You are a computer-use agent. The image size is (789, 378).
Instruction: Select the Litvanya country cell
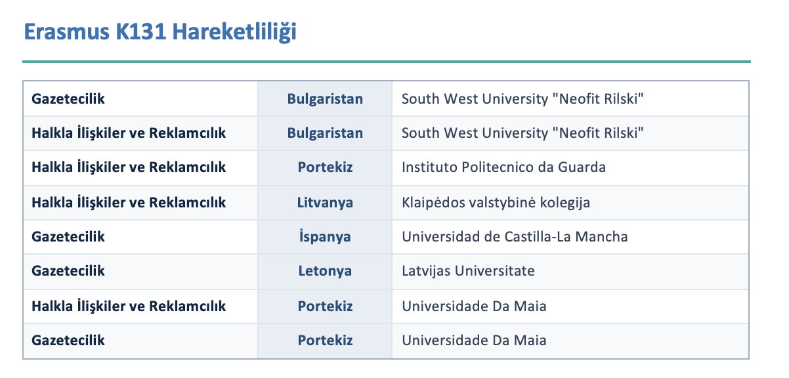[325, 202]
